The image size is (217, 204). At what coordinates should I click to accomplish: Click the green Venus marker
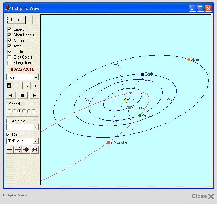pos(140,115)
